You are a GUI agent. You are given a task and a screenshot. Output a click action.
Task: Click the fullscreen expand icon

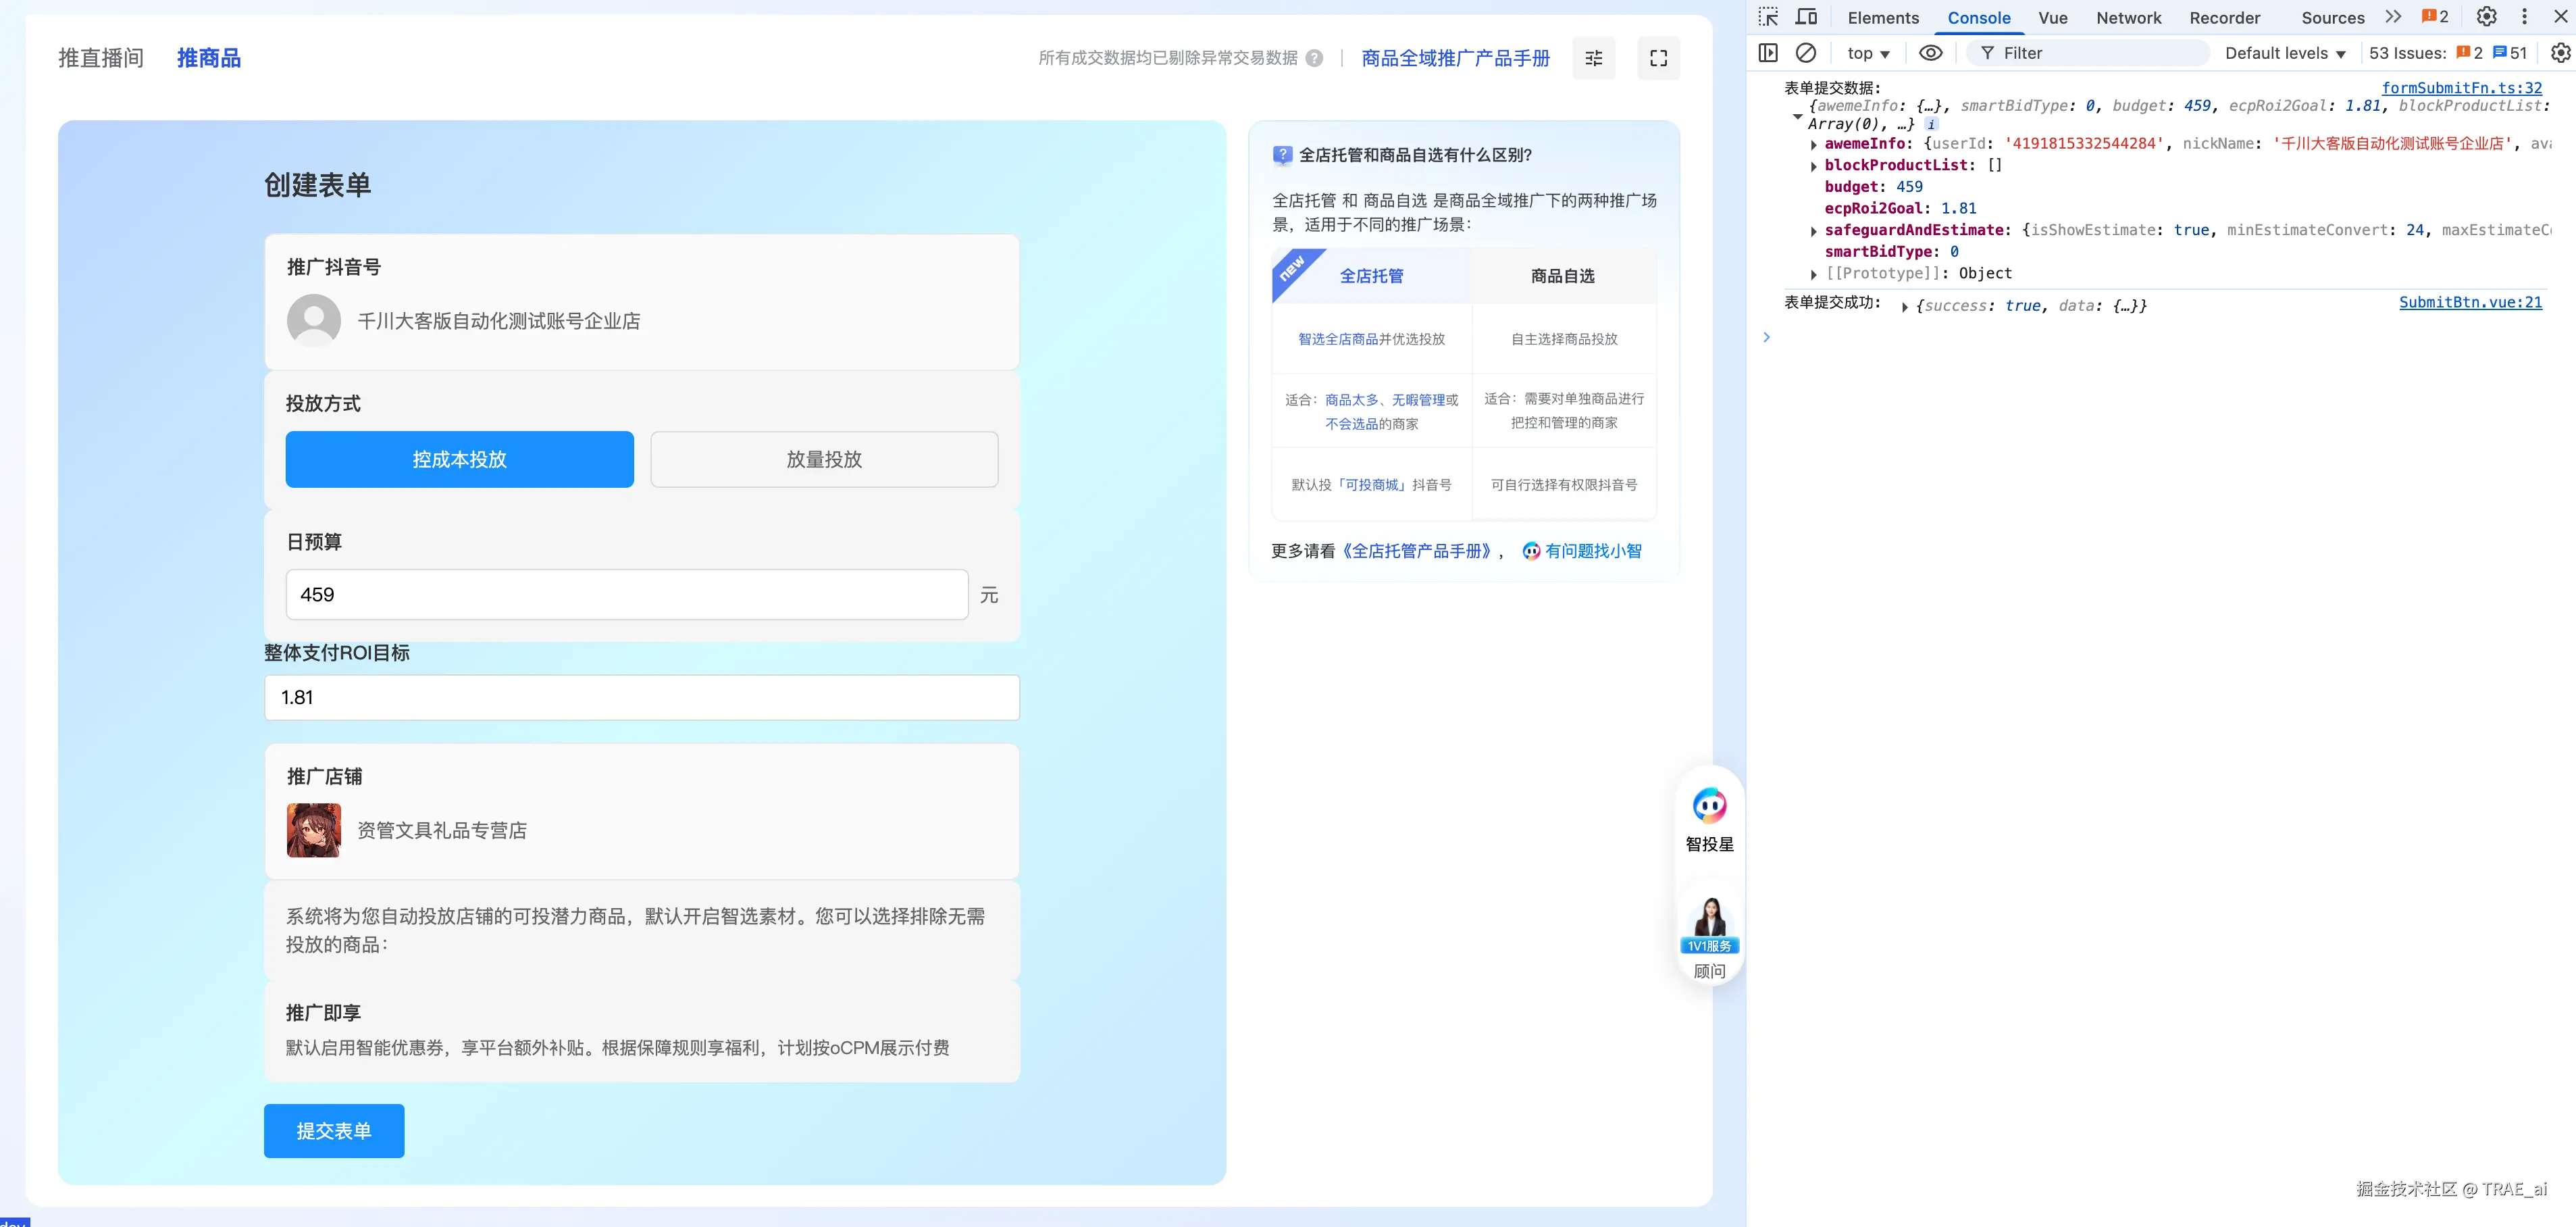tap(1658, 58)
